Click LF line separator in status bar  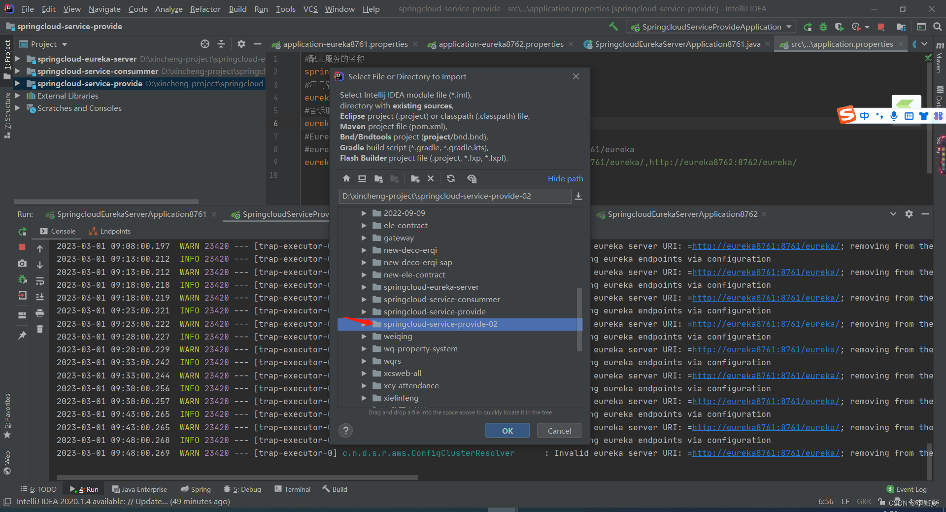point(845,501)
